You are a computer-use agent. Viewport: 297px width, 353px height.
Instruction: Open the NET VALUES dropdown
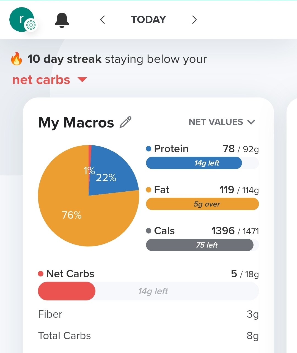[x=222, y=122]
